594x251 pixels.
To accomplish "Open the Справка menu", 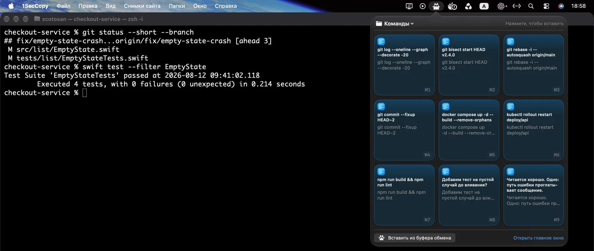I will point(226,6).
